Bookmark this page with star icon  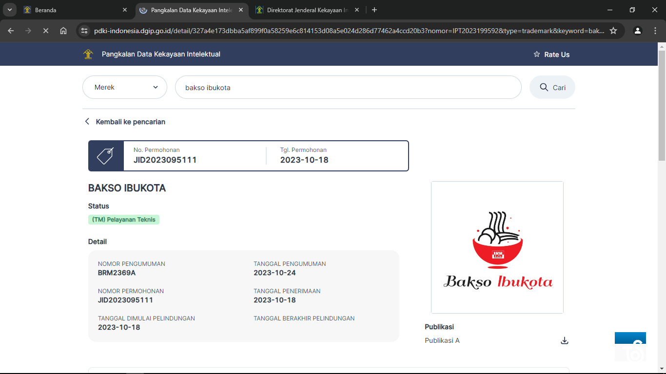(613, 31)
